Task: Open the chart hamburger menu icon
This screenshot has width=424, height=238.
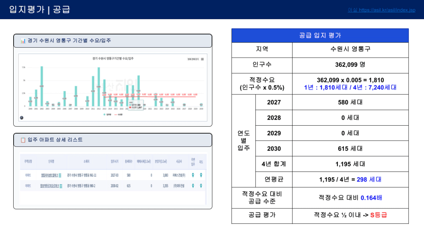Action: (x=202, y=59)
